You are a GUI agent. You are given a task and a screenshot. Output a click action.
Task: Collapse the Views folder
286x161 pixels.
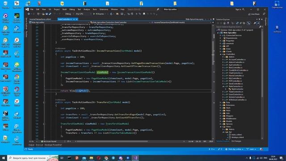coord(220,127)
